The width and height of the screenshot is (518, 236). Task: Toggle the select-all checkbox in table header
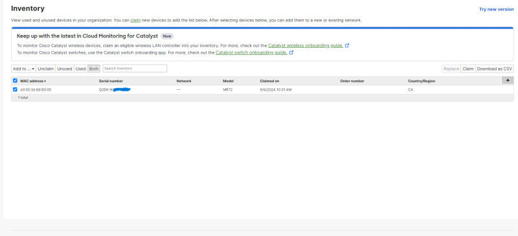15,81
